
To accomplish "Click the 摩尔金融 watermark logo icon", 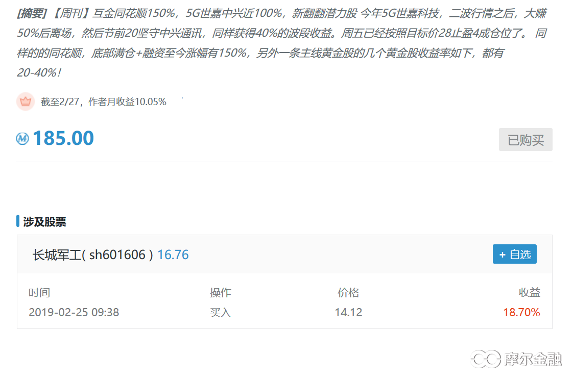I will click(485, 359).
